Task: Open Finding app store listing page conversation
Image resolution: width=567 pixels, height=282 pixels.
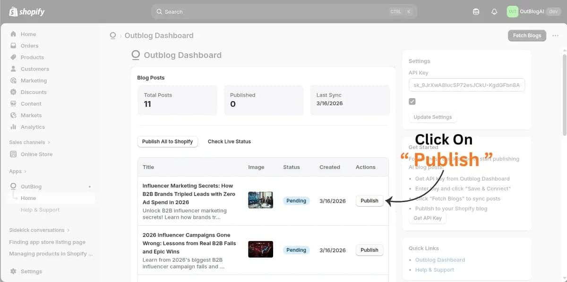Action: tap(47, 242)
